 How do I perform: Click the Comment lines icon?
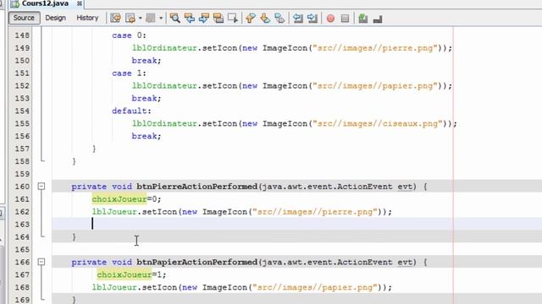click(363, 19)
